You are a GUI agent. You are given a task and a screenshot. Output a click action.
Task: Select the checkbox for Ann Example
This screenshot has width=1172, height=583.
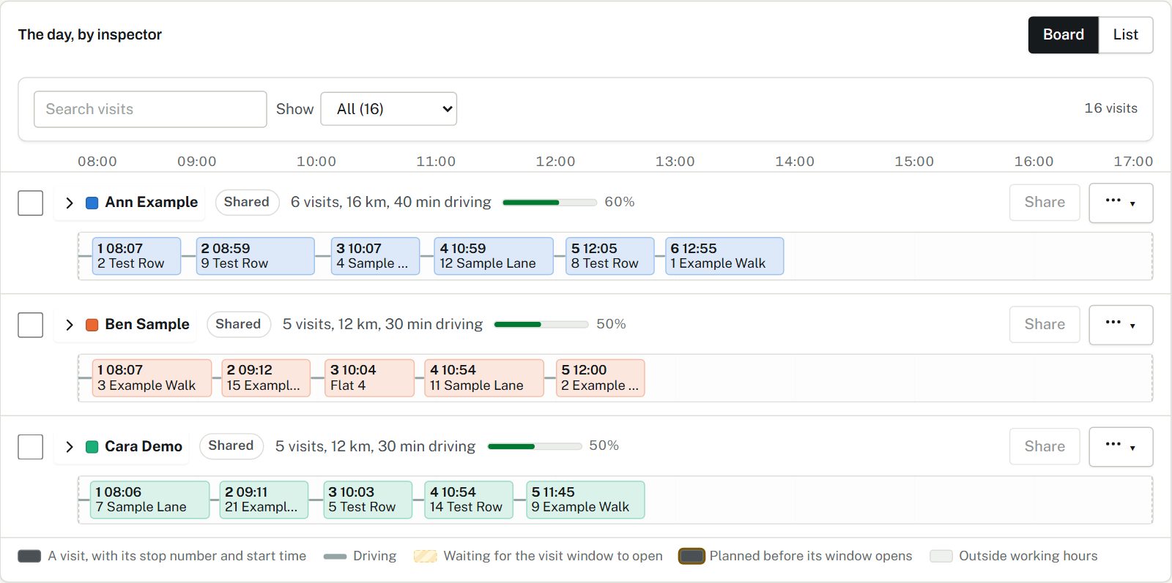point(31,203)
